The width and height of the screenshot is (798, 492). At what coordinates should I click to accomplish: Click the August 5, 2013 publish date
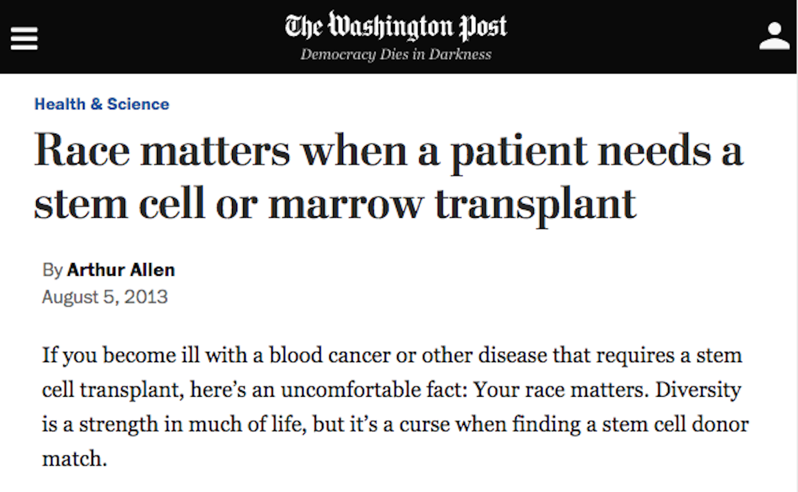105,297
